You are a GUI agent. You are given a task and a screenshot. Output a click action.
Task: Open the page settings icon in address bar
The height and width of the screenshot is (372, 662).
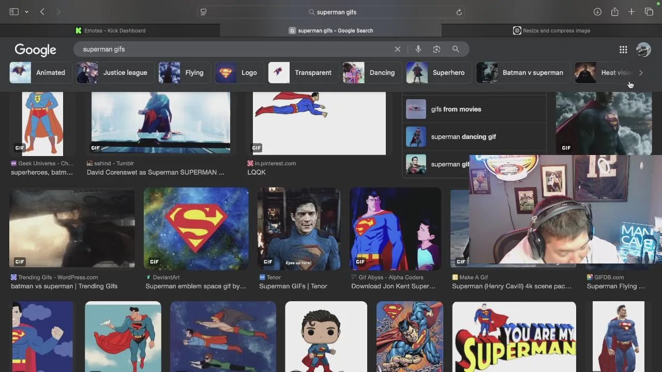[203, 12]
